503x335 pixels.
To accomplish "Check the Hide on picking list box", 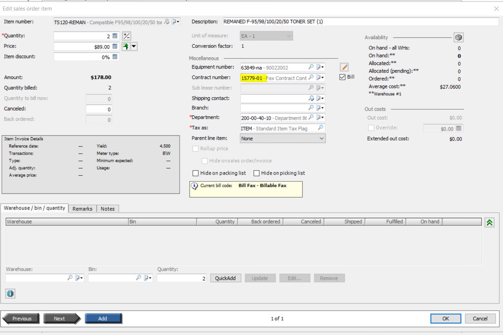I will pos(256,173).
